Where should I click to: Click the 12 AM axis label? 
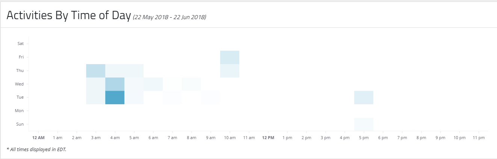(x=38, y=138)
